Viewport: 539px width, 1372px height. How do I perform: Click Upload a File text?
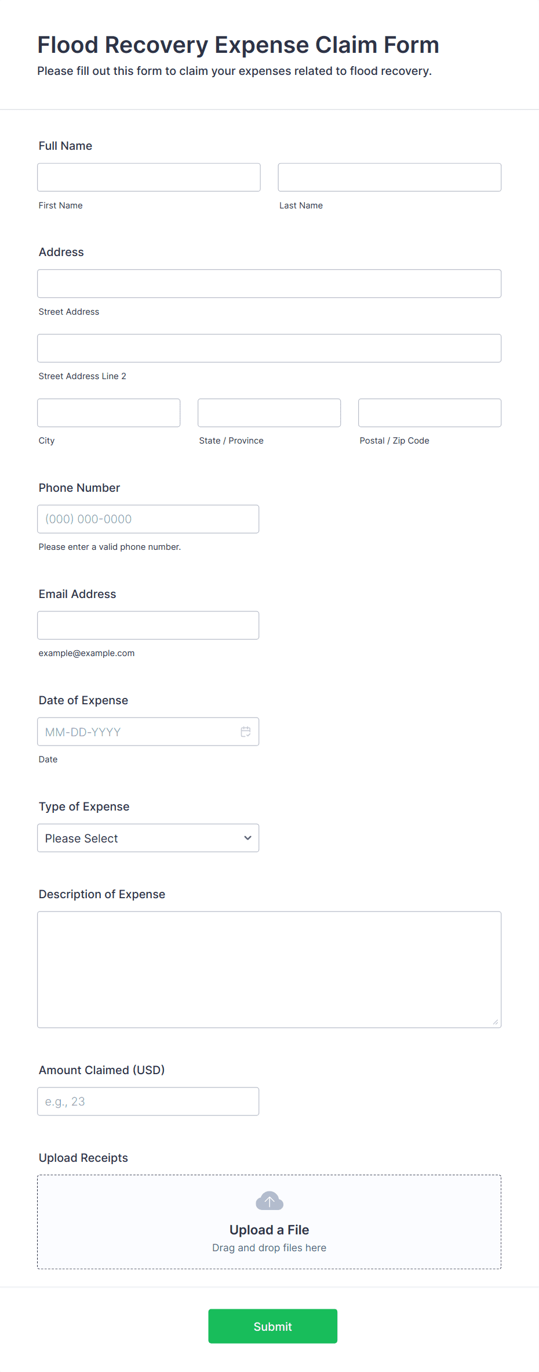tap(269, 1230)
